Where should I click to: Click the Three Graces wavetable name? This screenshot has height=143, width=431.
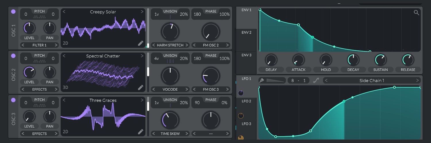tap(103, 100)
